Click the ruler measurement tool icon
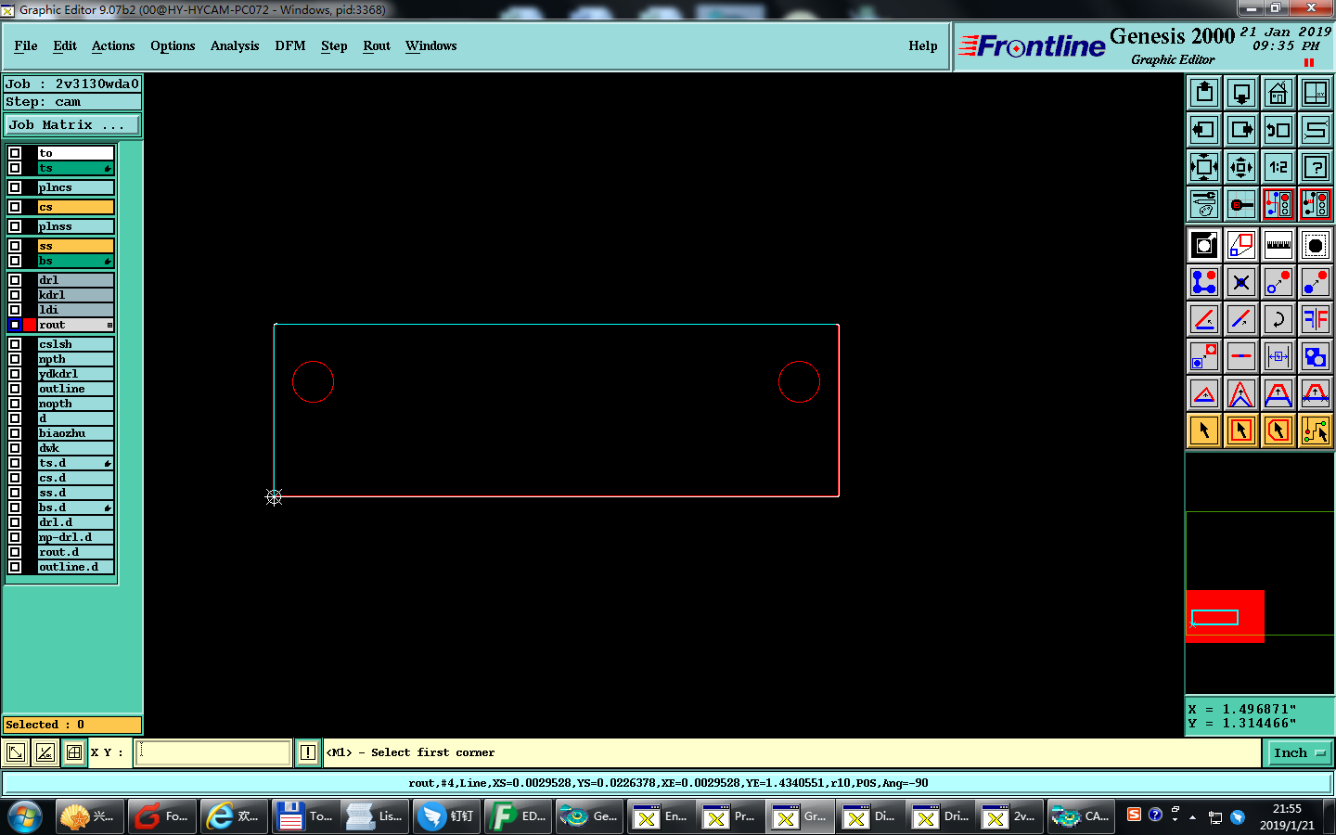The image size is (1336, 835). (1278, 245)
